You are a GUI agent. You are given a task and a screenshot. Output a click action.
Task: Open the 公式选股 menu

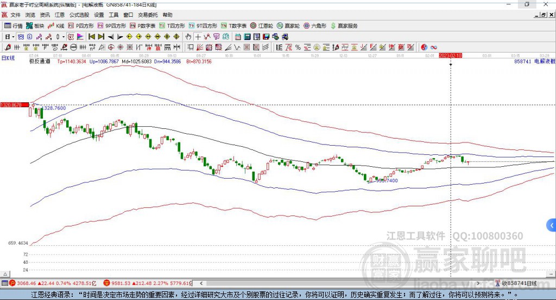[x=79, y=15]
